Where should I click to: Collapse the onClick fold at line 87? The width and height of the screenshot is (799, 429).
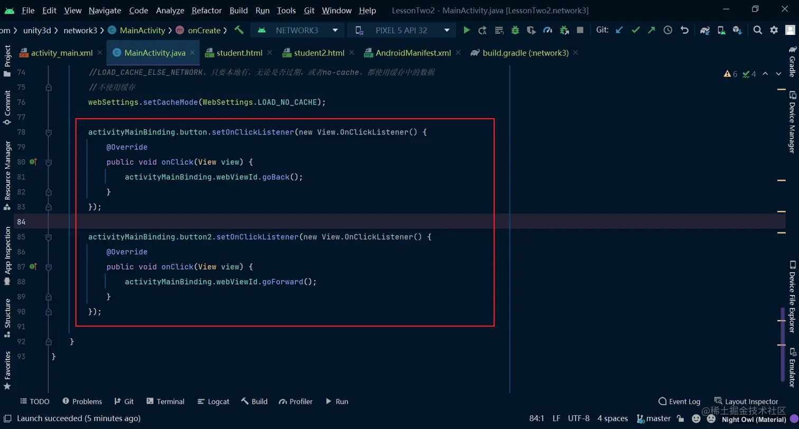[x=49, y=267]
